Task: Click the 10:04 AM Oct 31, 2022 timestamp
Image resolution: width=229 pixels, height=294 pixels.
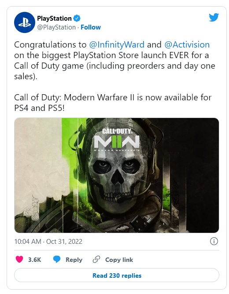Action: [x=48, y=242]
